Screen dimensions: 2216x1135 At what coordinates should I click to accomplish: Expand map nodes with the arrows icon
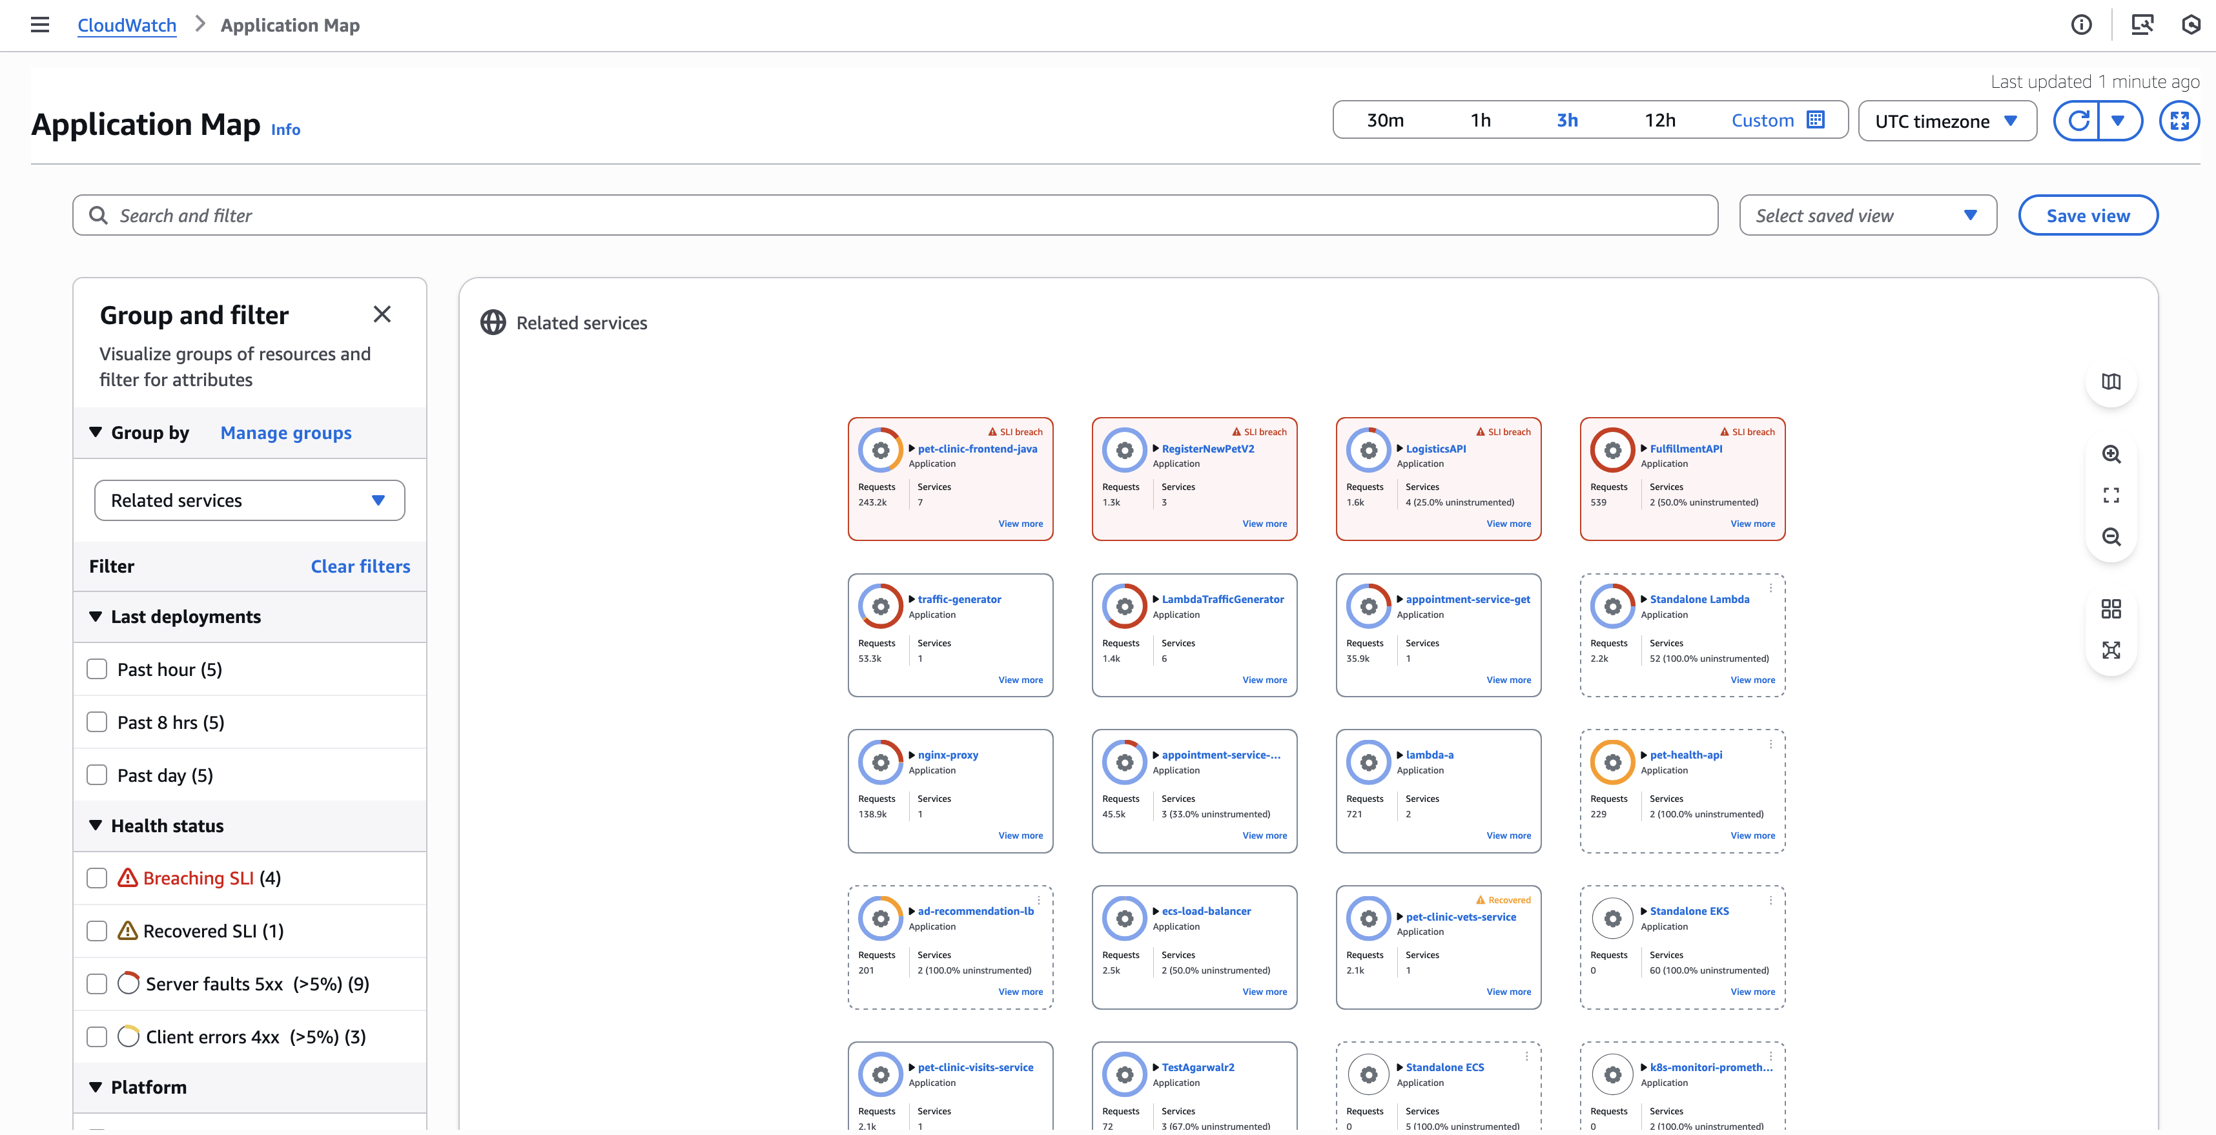coord(2111,651)
